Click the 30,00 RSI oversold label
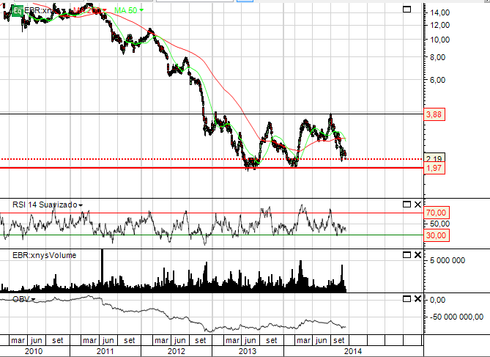 tap(437, 235)
